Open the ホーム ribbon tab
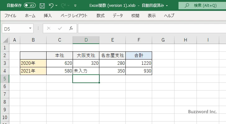The image size is (226, 124). pos(30,15)
